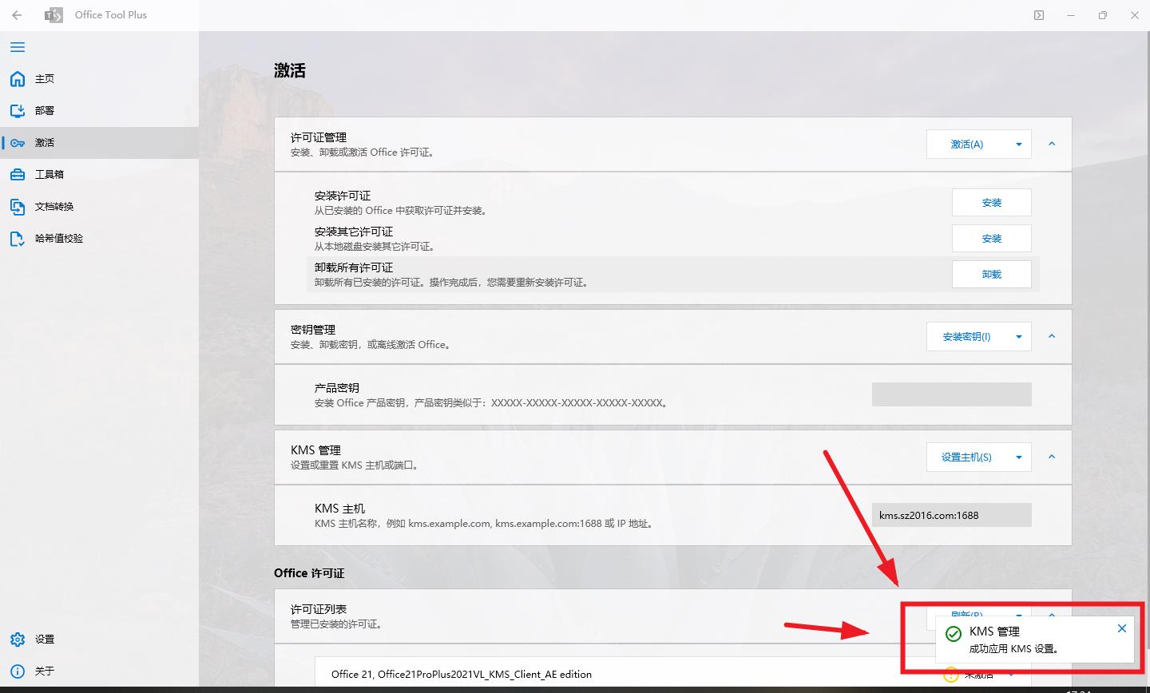Click the hamburger navigation menu icon
Image resolution: width=1150 pixels, height=693 pixels.
tap(17, 47)
